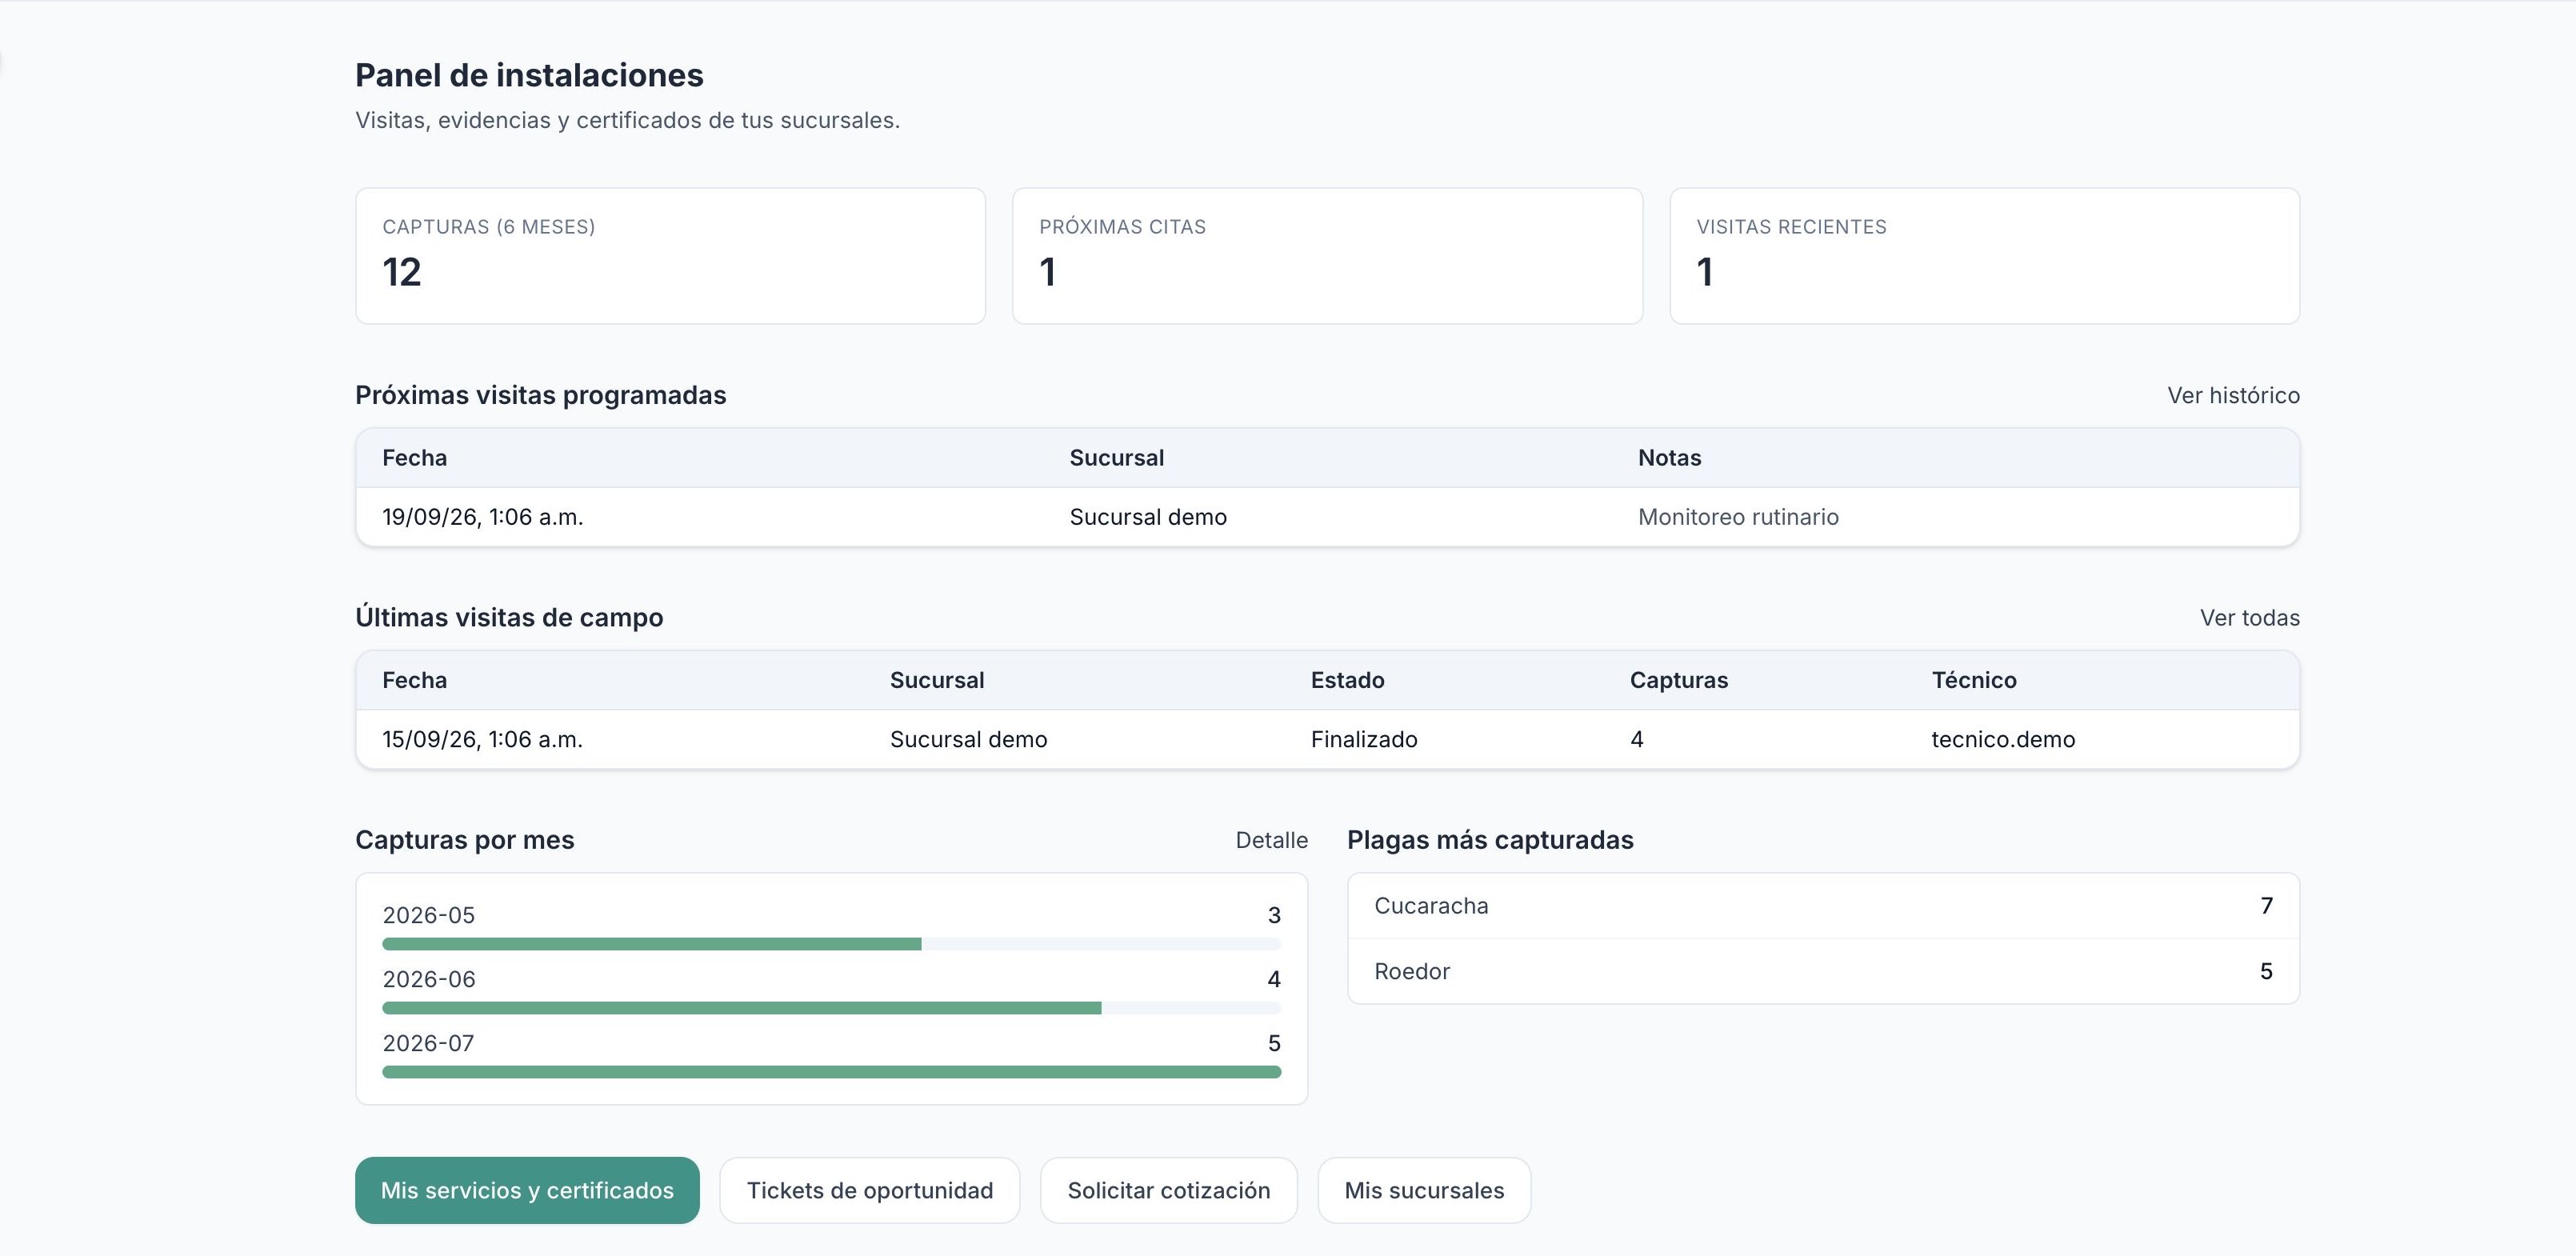This screenshot has height=1256, width=2576.
Task: Click scheduled visit date 19/09/26, 1:06 a.m.
Action: pyautogui.click(x=482, y=517)
